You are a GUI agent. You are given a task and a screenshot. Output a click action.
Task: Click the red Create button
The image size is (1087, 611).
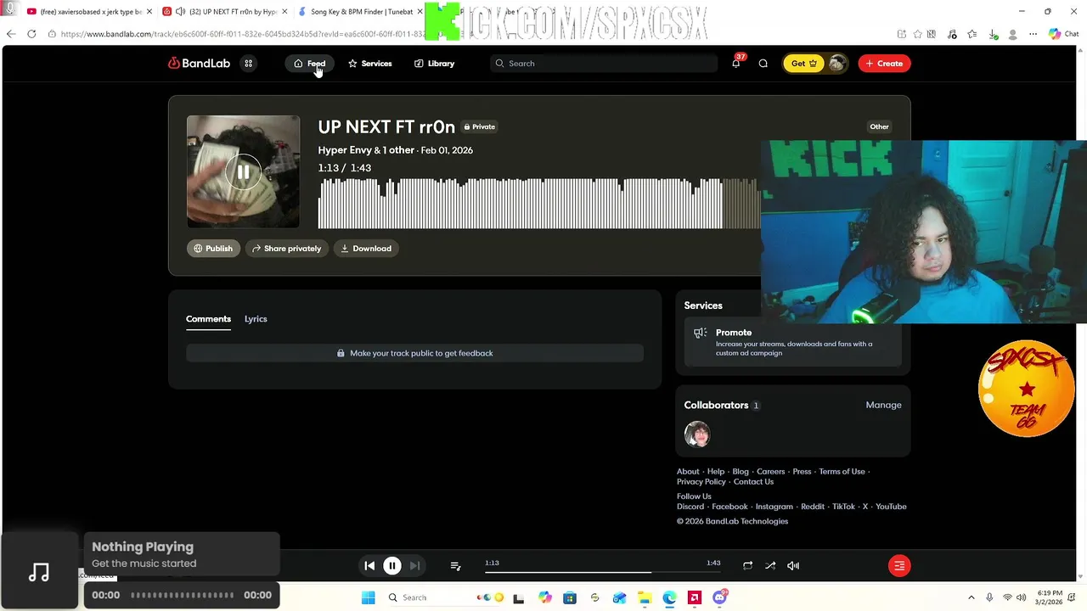point(884,64)
